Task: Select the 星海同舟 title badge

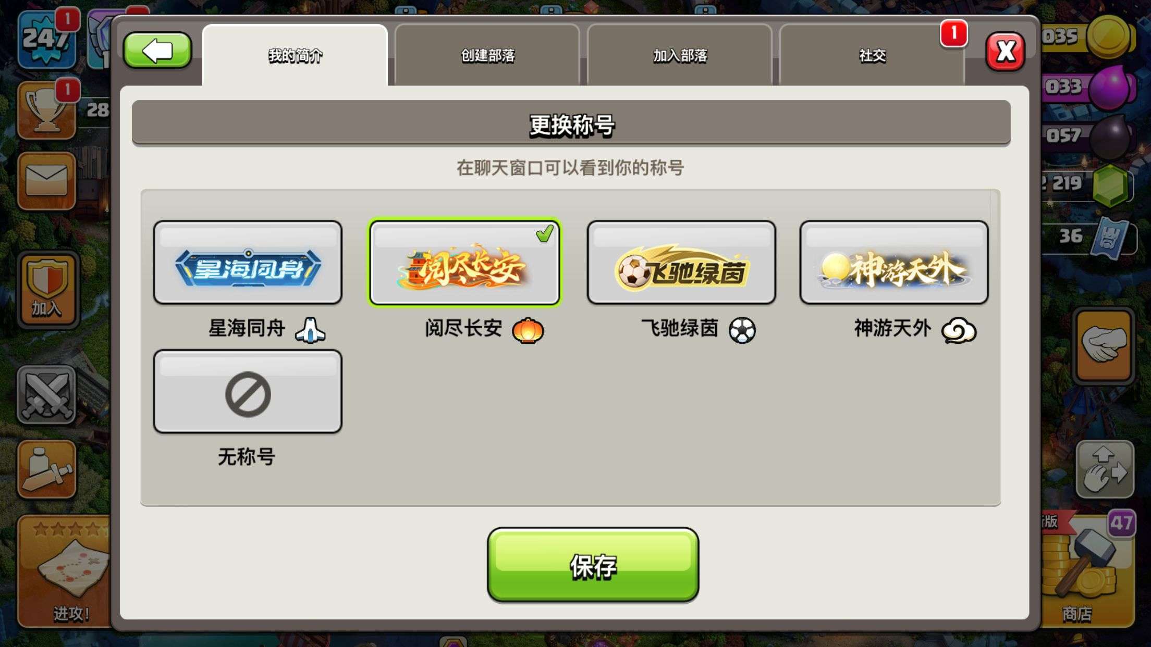Action: 248,263
